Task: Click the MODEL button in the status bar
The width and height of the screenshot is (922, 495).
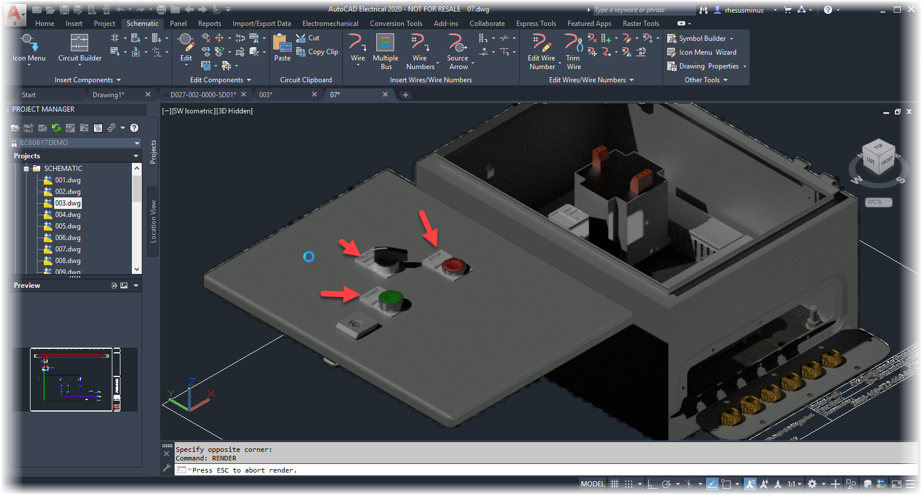Action: [592, 484]
